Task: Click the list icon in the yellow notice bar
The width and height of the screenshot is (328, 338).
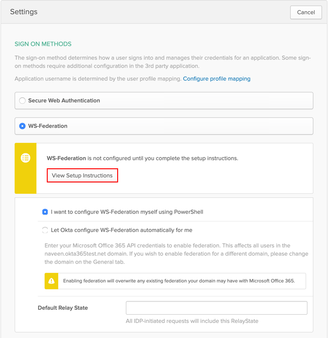Action: pyautogui.click(x=25, y=158)
